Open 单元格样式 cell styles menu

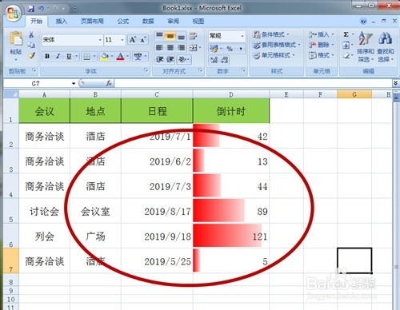click(274, 55)
